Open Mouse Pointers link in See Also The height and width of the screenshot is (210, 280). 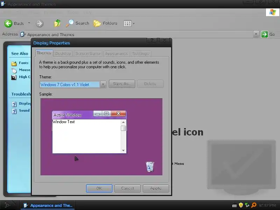pyautogui.click(x=24, y=70)
